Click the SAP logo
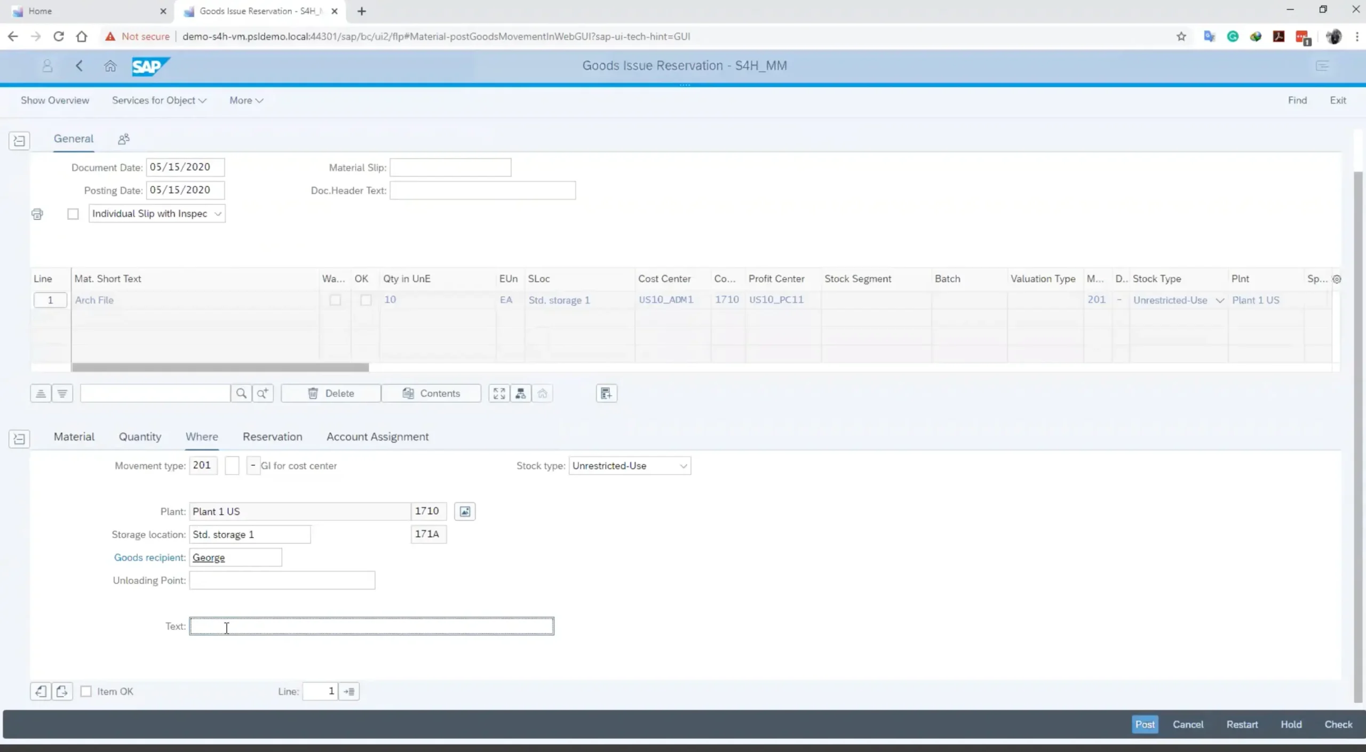This screenshot has height=752, width=1366. click(x=150, y=66)
